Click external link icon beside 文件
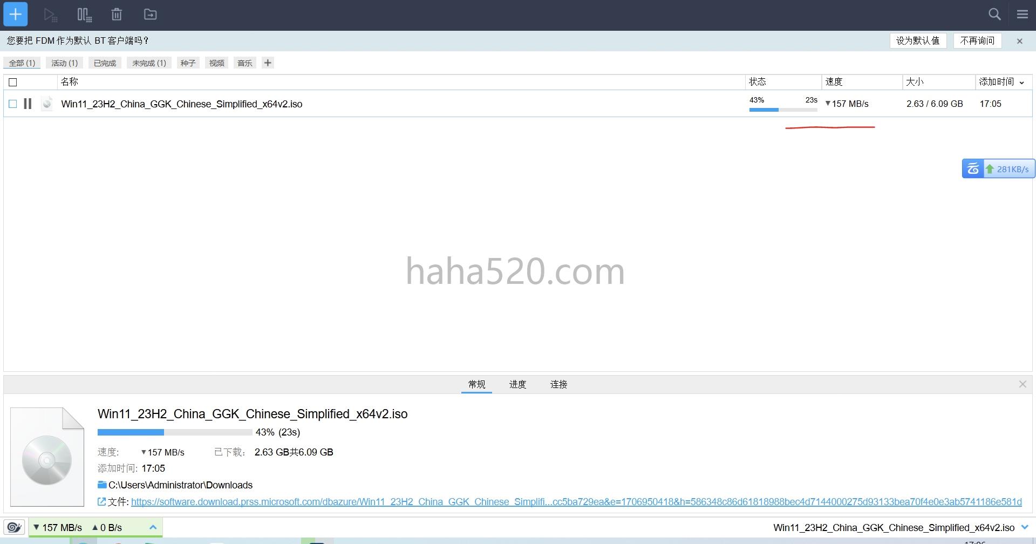This screenshot has height=544, width=1036. (x=101, y=502)
